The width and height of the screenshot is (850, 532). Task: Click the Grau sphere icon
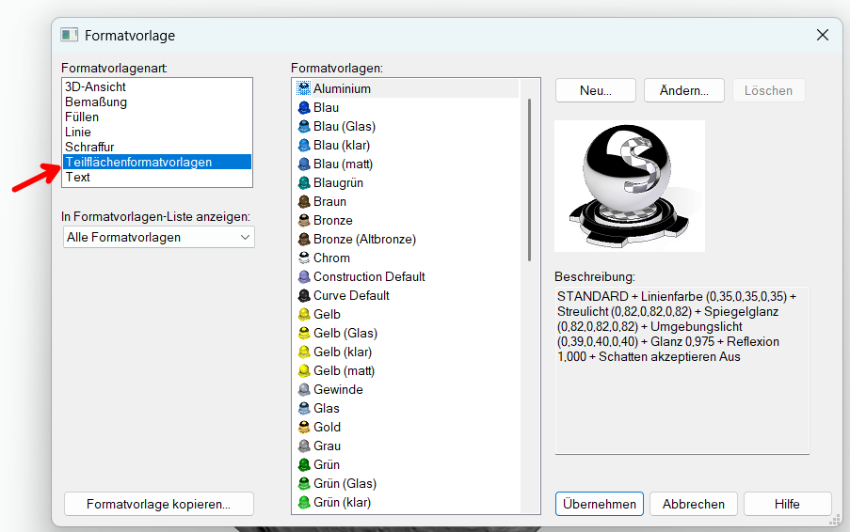click(x=304, y=446)
